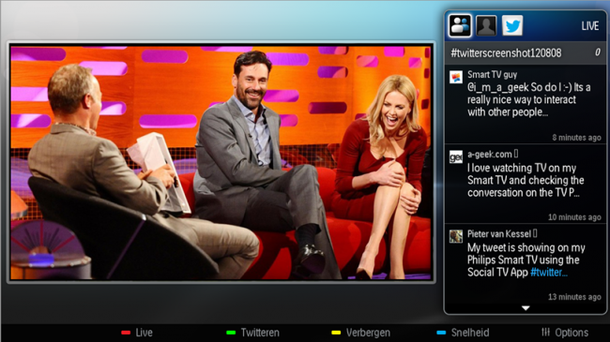
Task: Open the Pieter van Kessel username
Action: [x=499, y=233]
